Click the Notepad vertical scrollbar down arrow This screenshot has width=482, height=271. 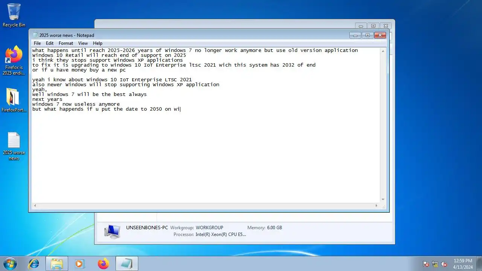tap(383, 199)
